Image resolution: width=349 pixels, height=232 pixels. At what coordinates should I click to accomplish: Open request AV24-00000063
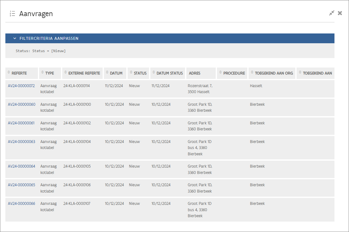(21, 142)
